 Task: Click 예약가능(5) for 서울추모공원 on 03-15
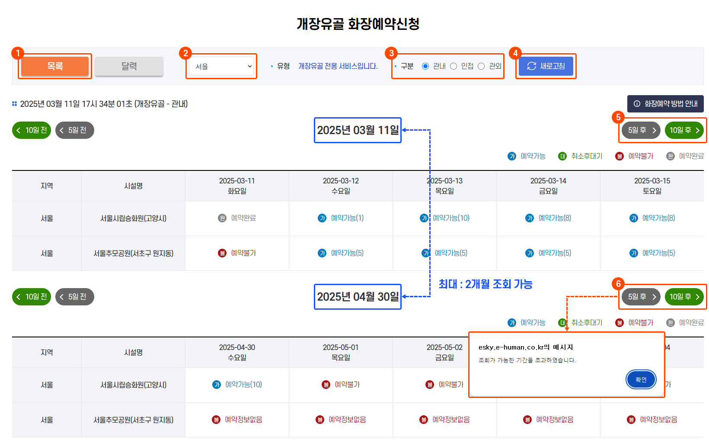pos(652,253)
